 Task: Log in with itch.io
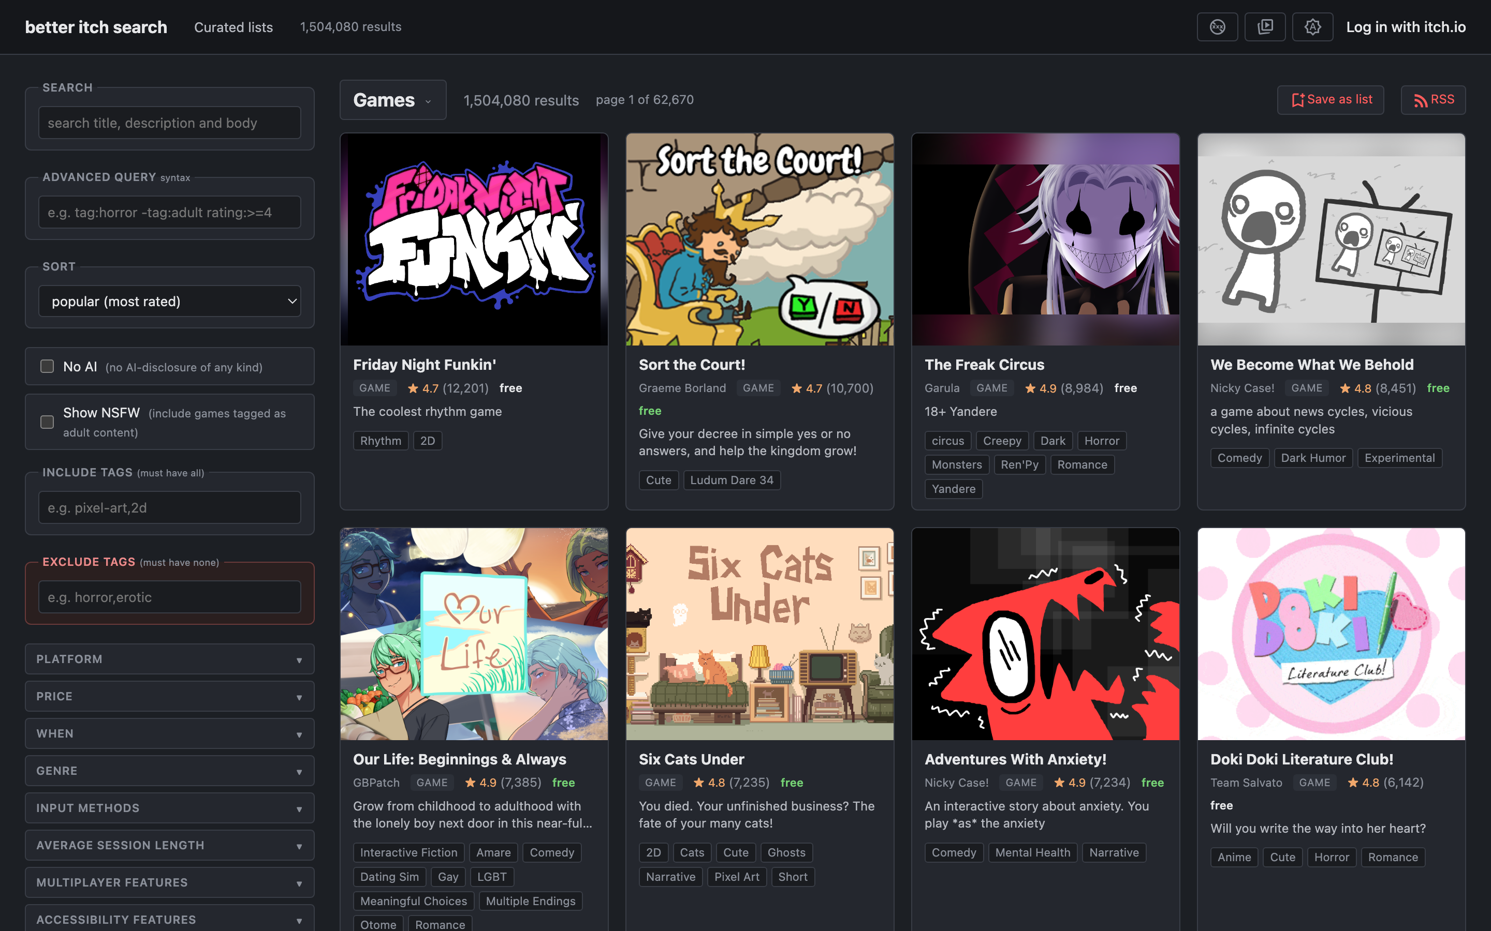coord(1406,27)
